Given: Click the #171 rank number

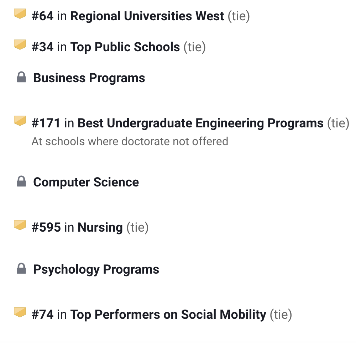Looking at the screenshot, I should click(46, 123).
